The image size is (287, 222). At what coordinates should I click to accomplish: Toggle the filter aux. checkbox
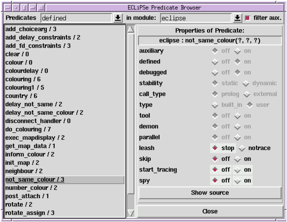(248, 18)
